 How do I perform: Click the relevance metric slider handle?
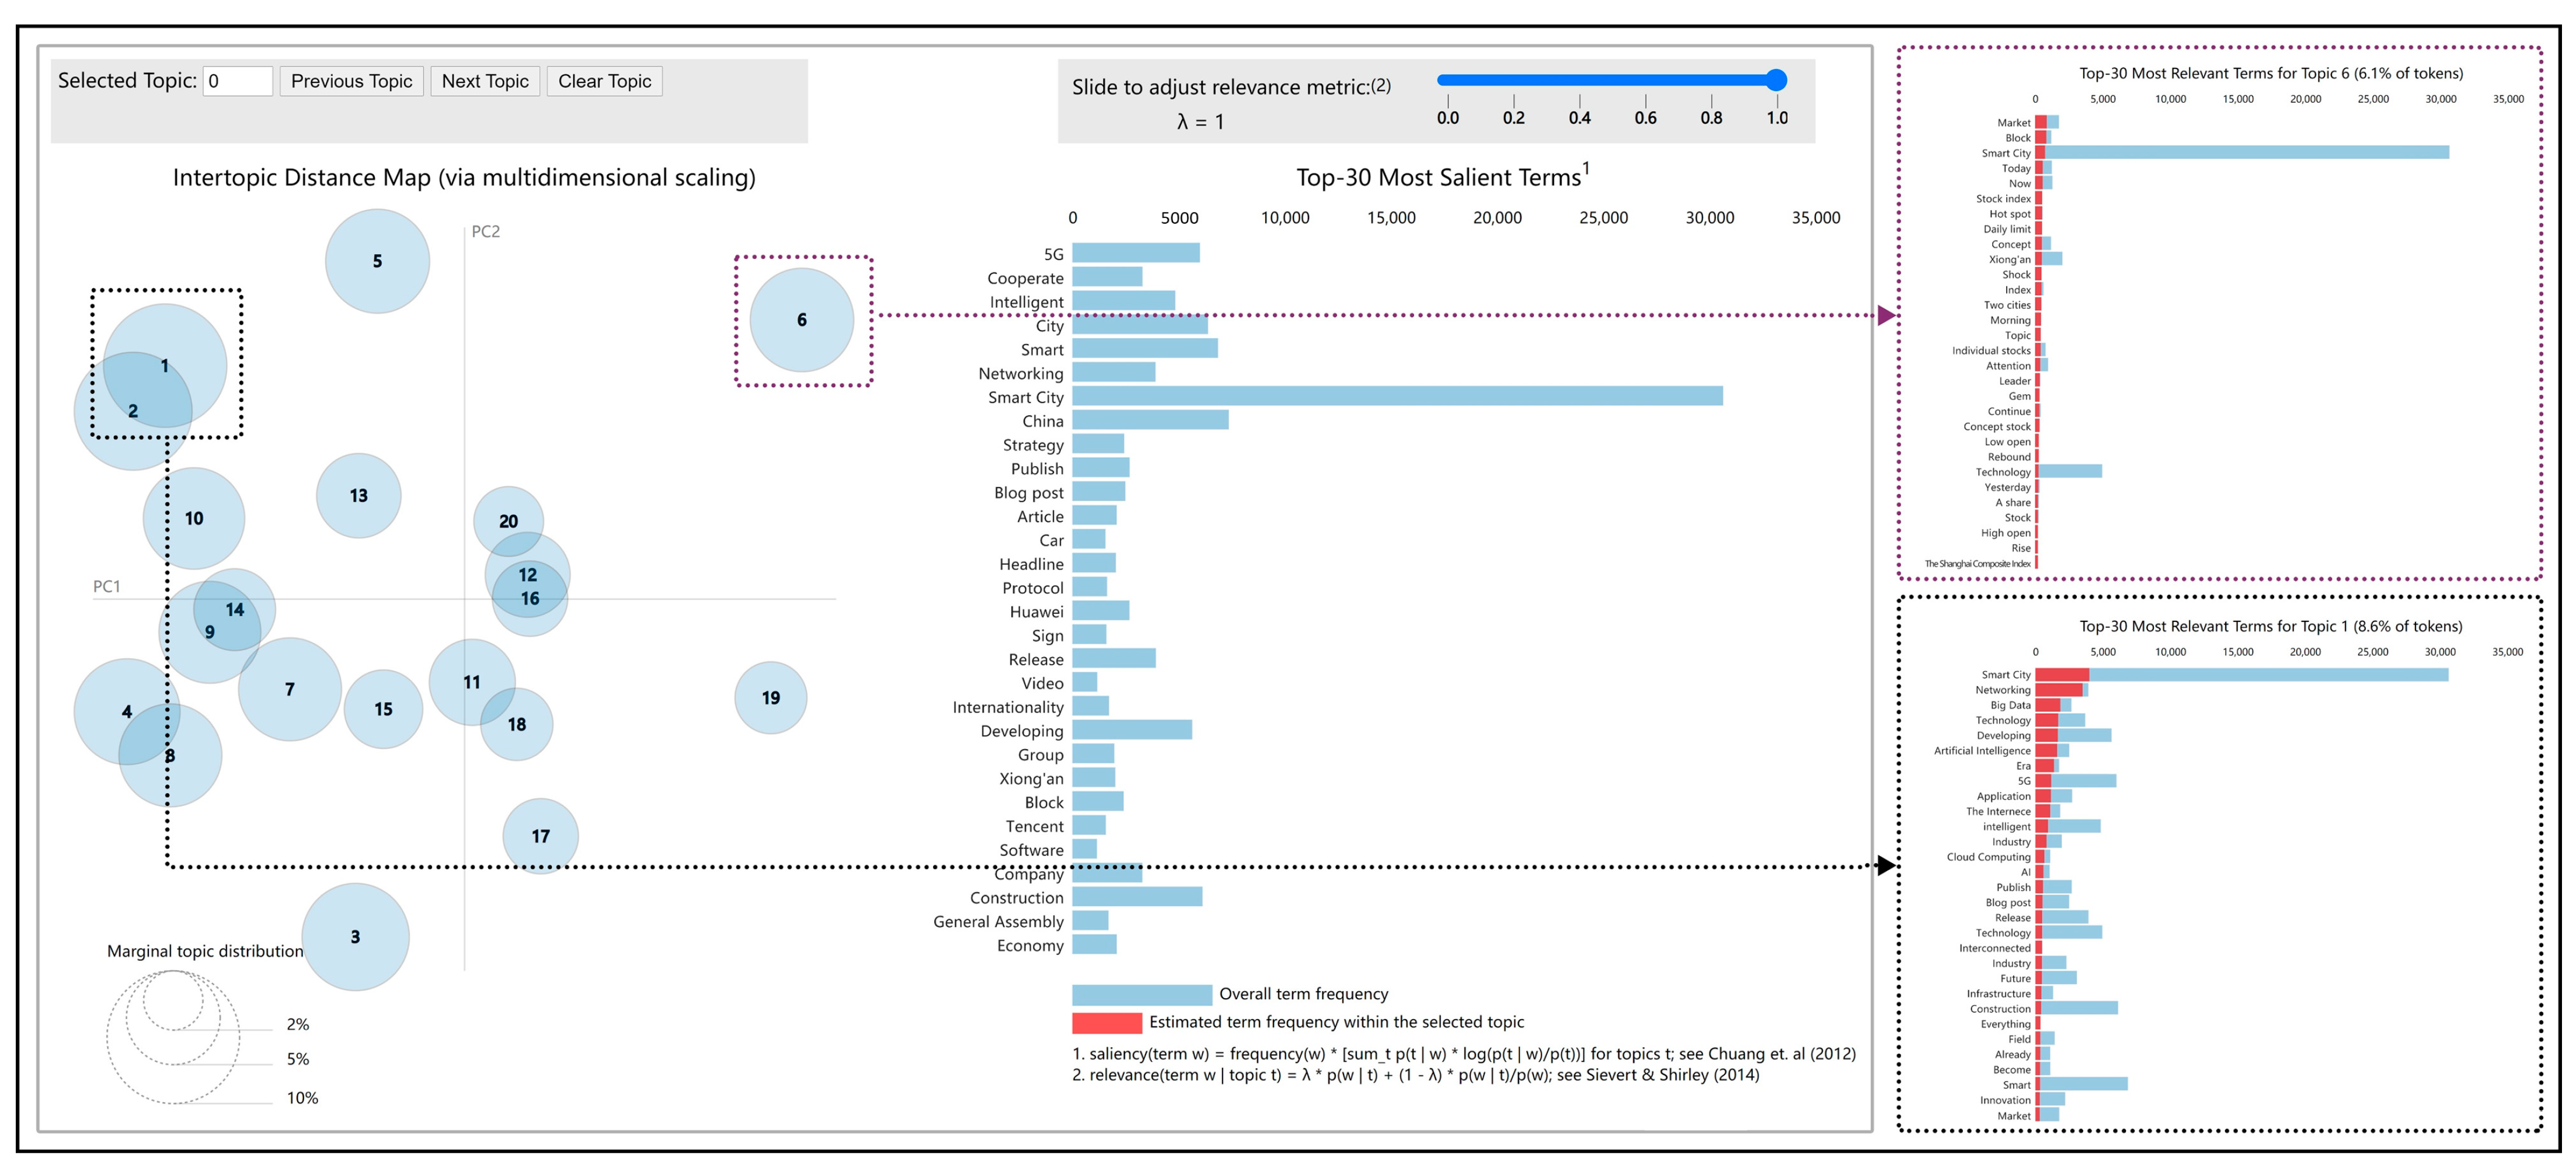pos(1776,80)
